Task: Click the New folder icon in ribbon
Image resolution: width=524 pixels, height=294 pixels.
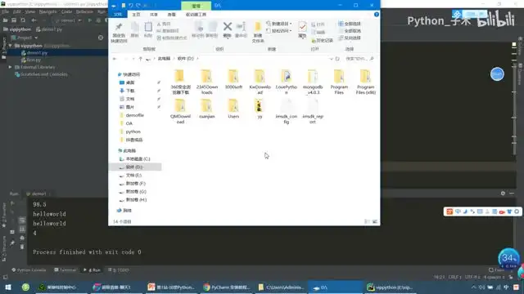Action: click(x=258, y=27)
